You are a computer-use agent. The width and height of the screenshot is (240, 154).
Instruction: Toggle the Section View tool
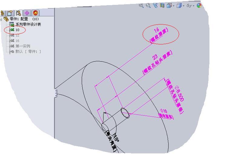pos(162,6)
